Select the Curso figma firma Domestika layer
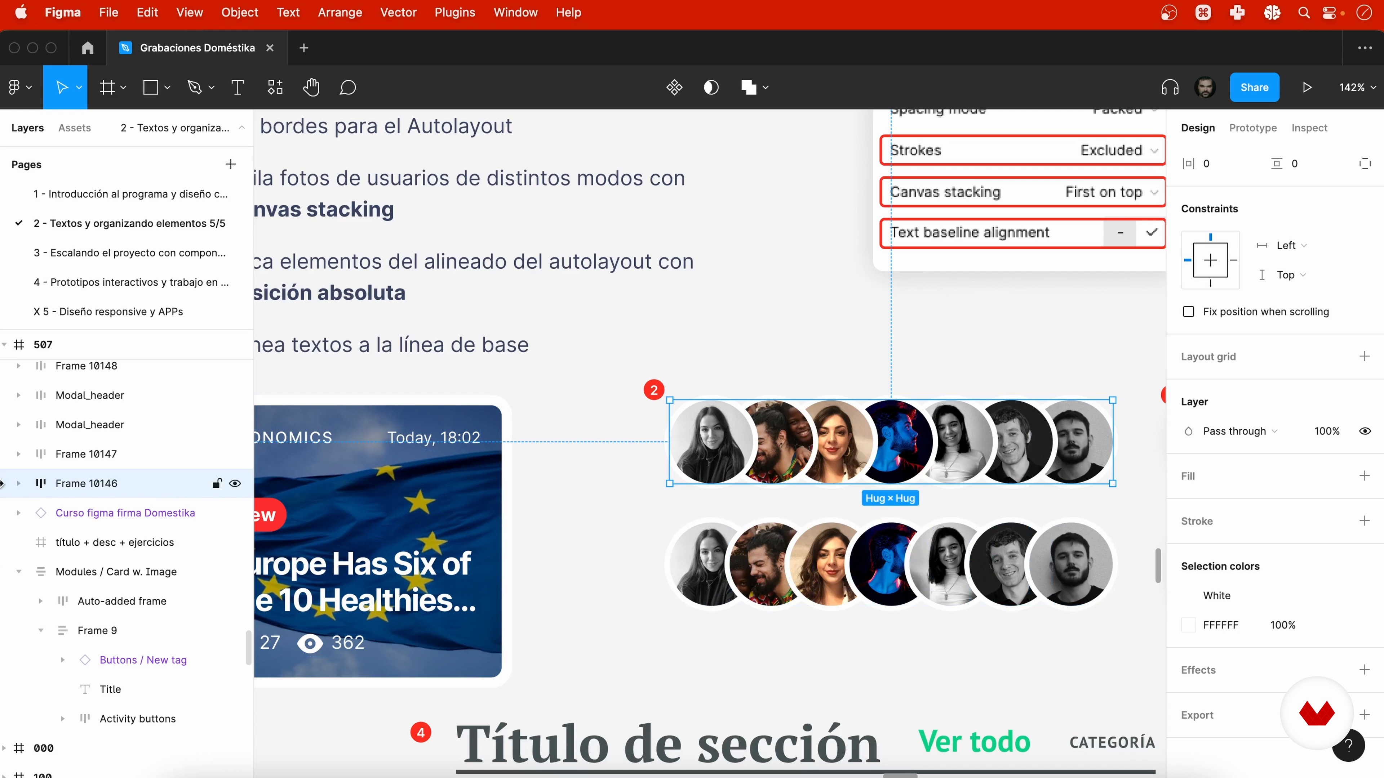 (125, 513)
